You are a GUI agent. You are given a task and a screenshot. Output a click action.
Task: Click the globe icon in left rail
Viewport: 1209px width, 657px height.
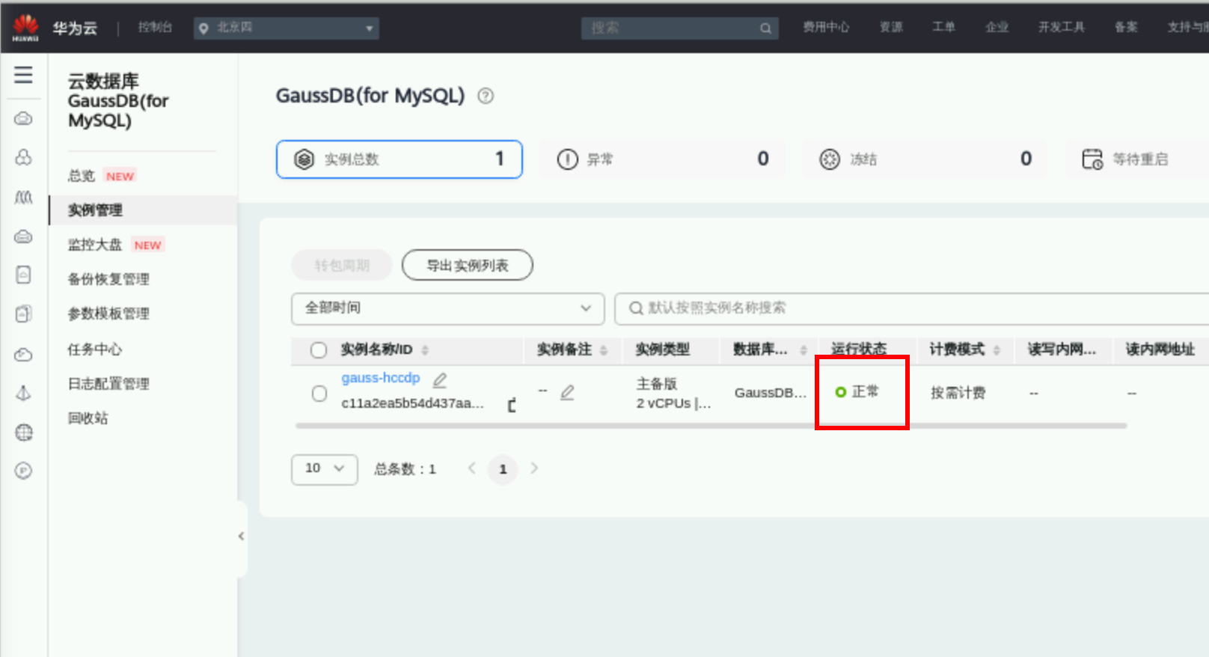pyautogui.click(x=23, y=432)
